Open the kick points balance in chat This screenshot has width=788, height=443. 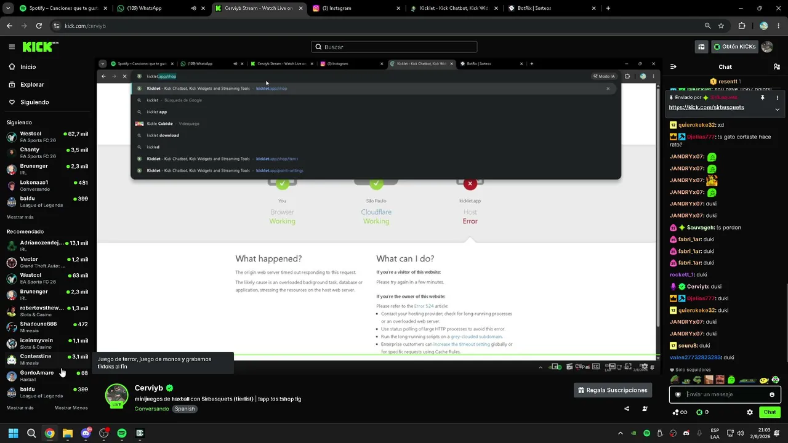[x=680, y=412]
